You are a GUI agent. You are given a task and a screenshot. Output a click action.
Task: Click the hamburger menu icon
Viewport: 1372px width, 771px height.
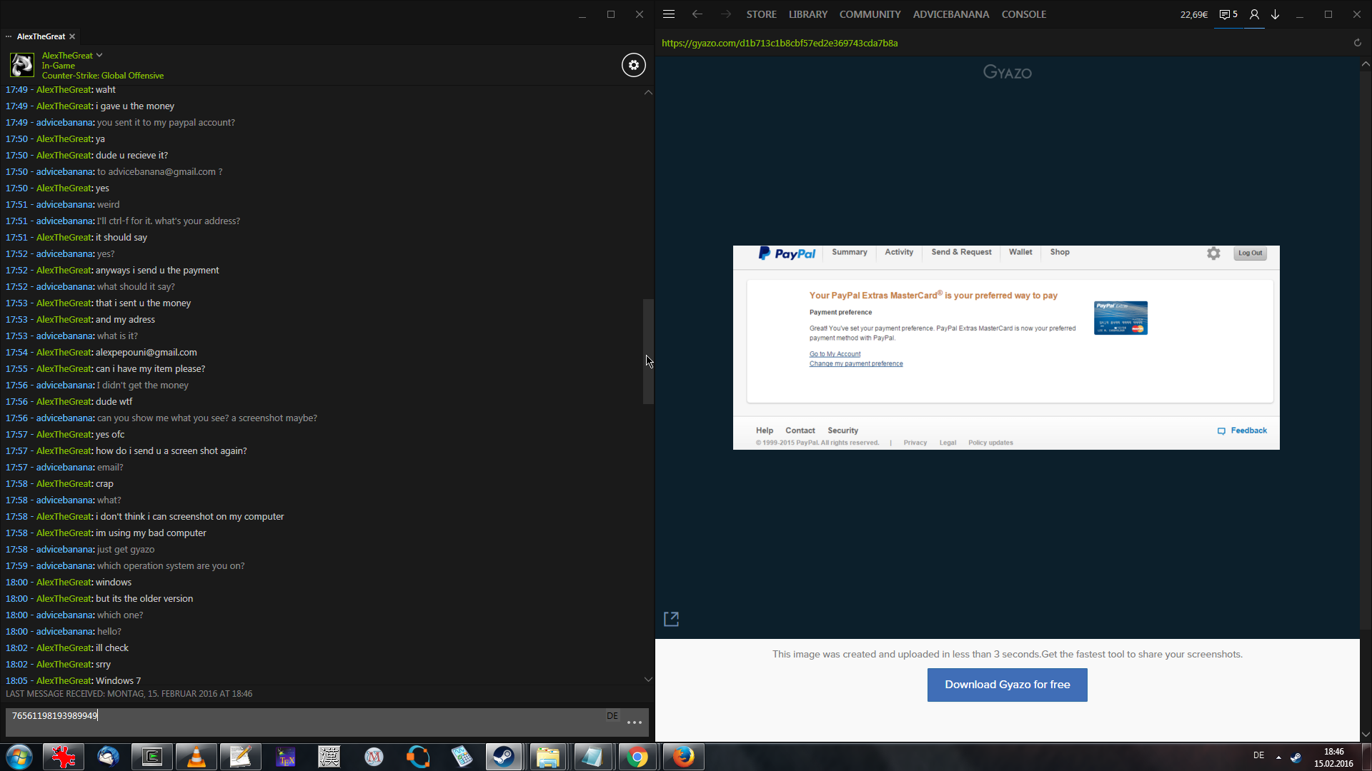(669, 14)
